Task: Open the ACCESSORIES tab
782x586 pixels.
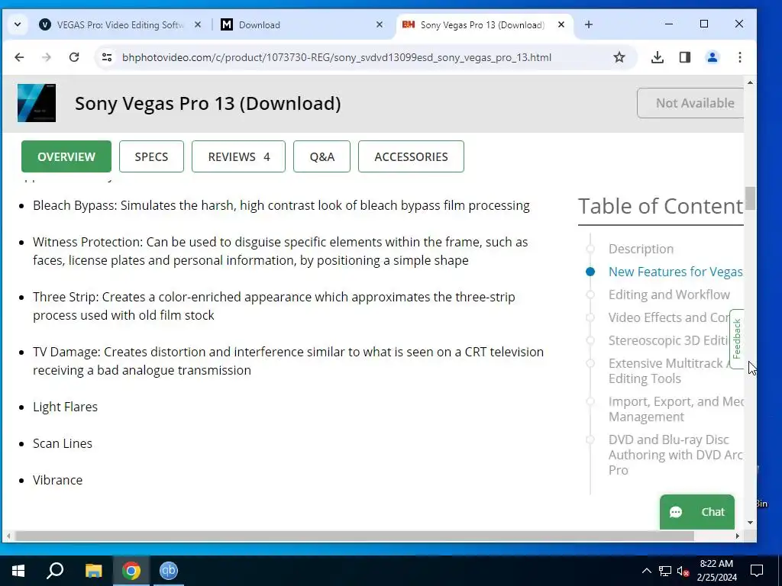Action: (x=411, y=156)
